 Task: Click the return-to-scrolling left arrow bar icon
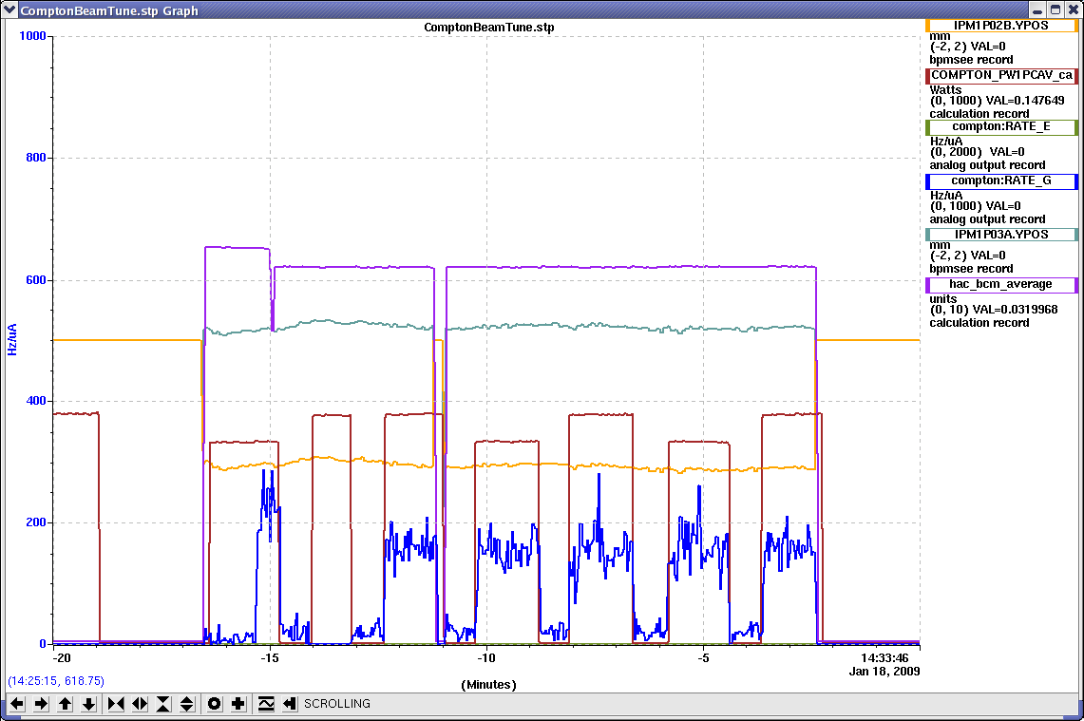coord(289,704)
